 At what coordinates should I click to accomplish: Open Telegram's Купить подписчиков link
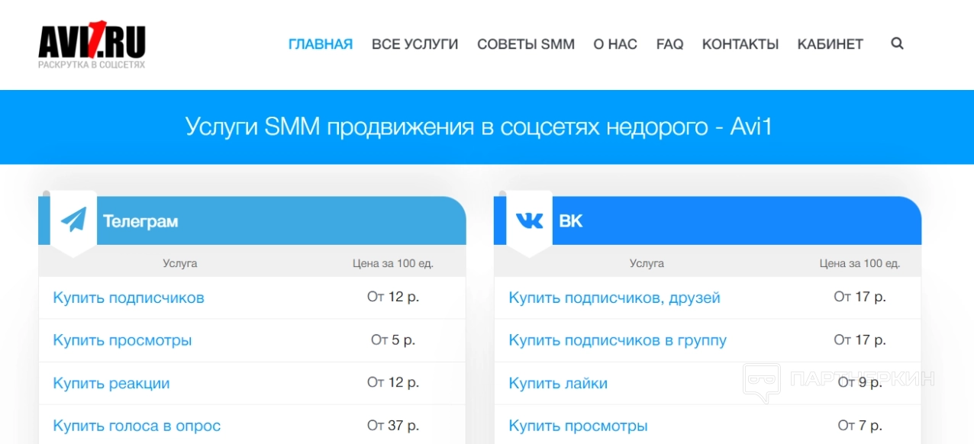coord(128,298)
